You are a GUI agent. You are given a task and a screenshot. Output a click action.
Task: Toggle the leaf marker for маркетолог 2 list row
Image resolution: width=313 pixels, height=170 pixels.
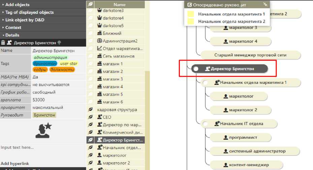tap(90, 163)
